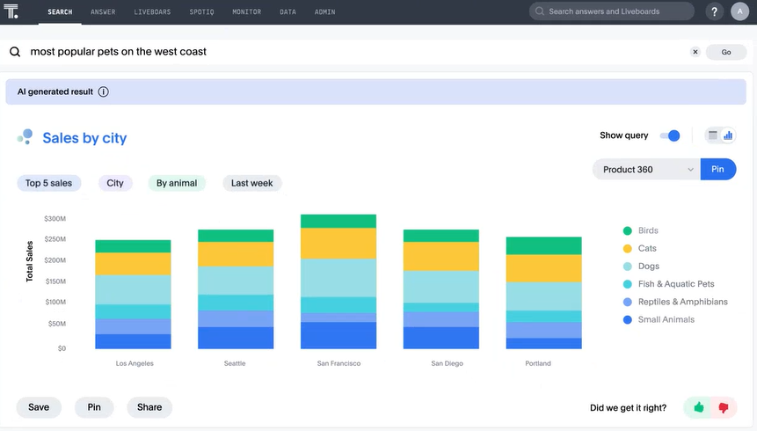Toggle the Show query switch
757x431 pixels.
[669, 135]
